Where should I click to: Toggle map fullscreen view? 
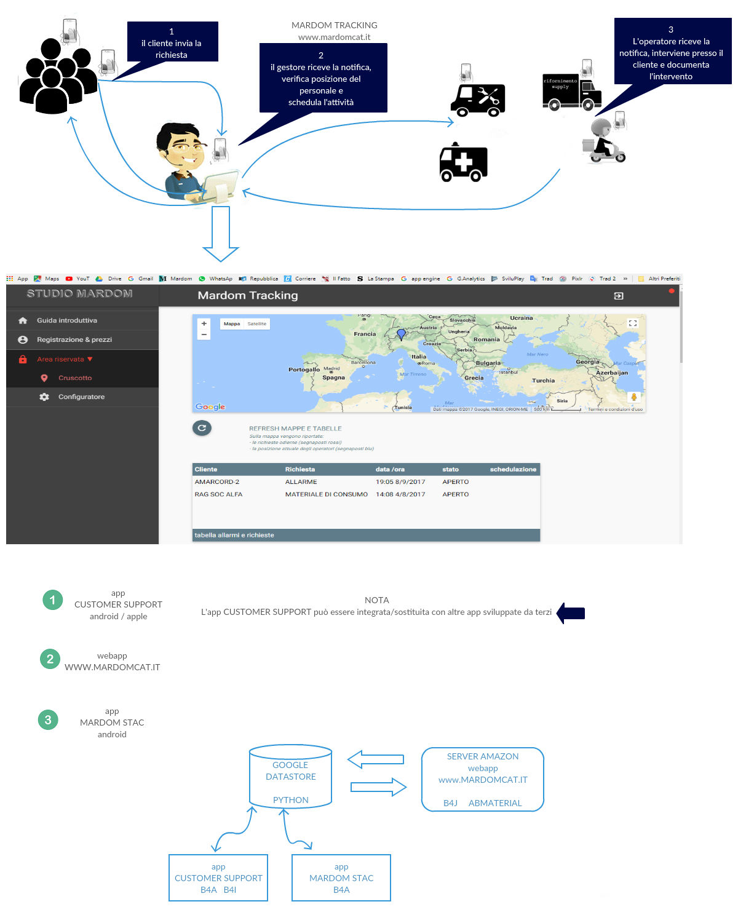633,323
